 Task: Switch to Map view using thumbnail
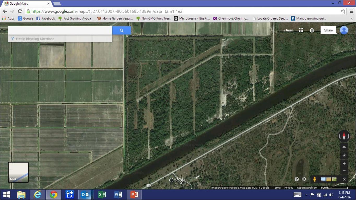[18, 172]
